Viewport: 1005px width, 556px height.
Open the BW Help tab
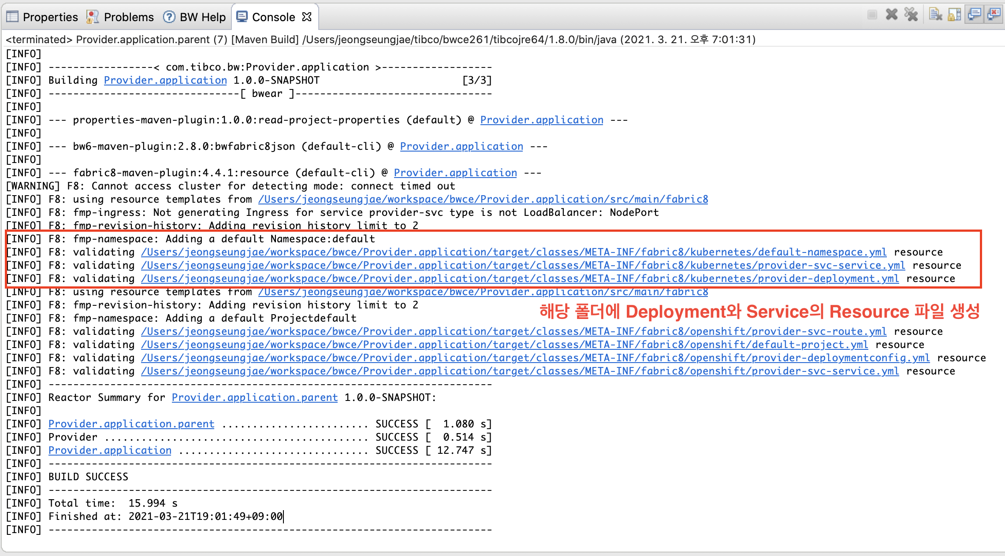(194, 17)
